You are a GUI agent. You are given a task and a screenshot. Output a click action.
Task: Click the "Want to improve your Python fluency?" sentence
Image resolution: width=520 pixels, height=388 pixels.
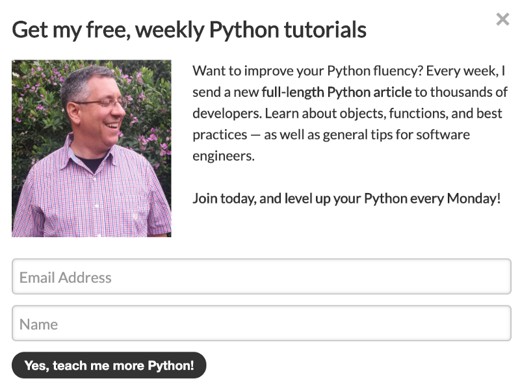[307, 70]
